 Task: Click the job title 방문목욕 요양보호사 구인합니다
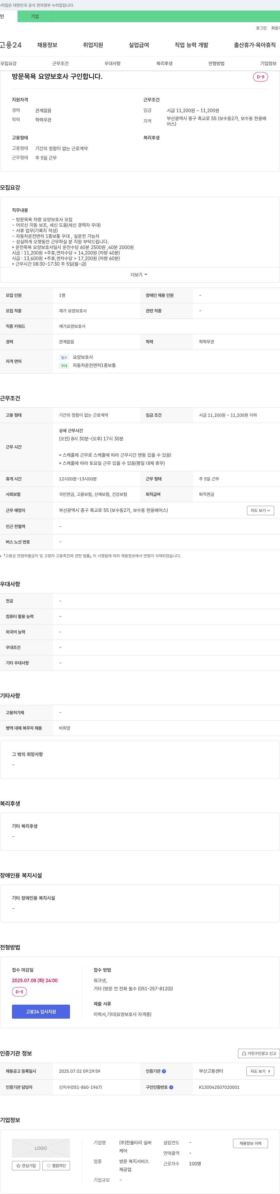[x=57, y=77]
